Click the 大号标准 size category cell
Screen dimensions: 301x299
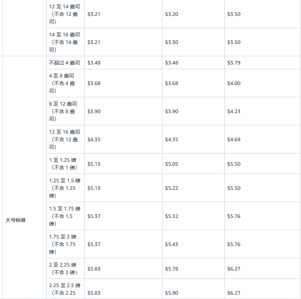(x=16, y=220)
